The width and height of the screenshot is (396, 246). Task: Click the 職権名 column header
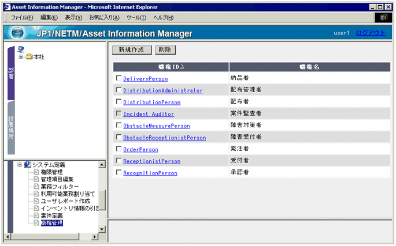(310, 67)
